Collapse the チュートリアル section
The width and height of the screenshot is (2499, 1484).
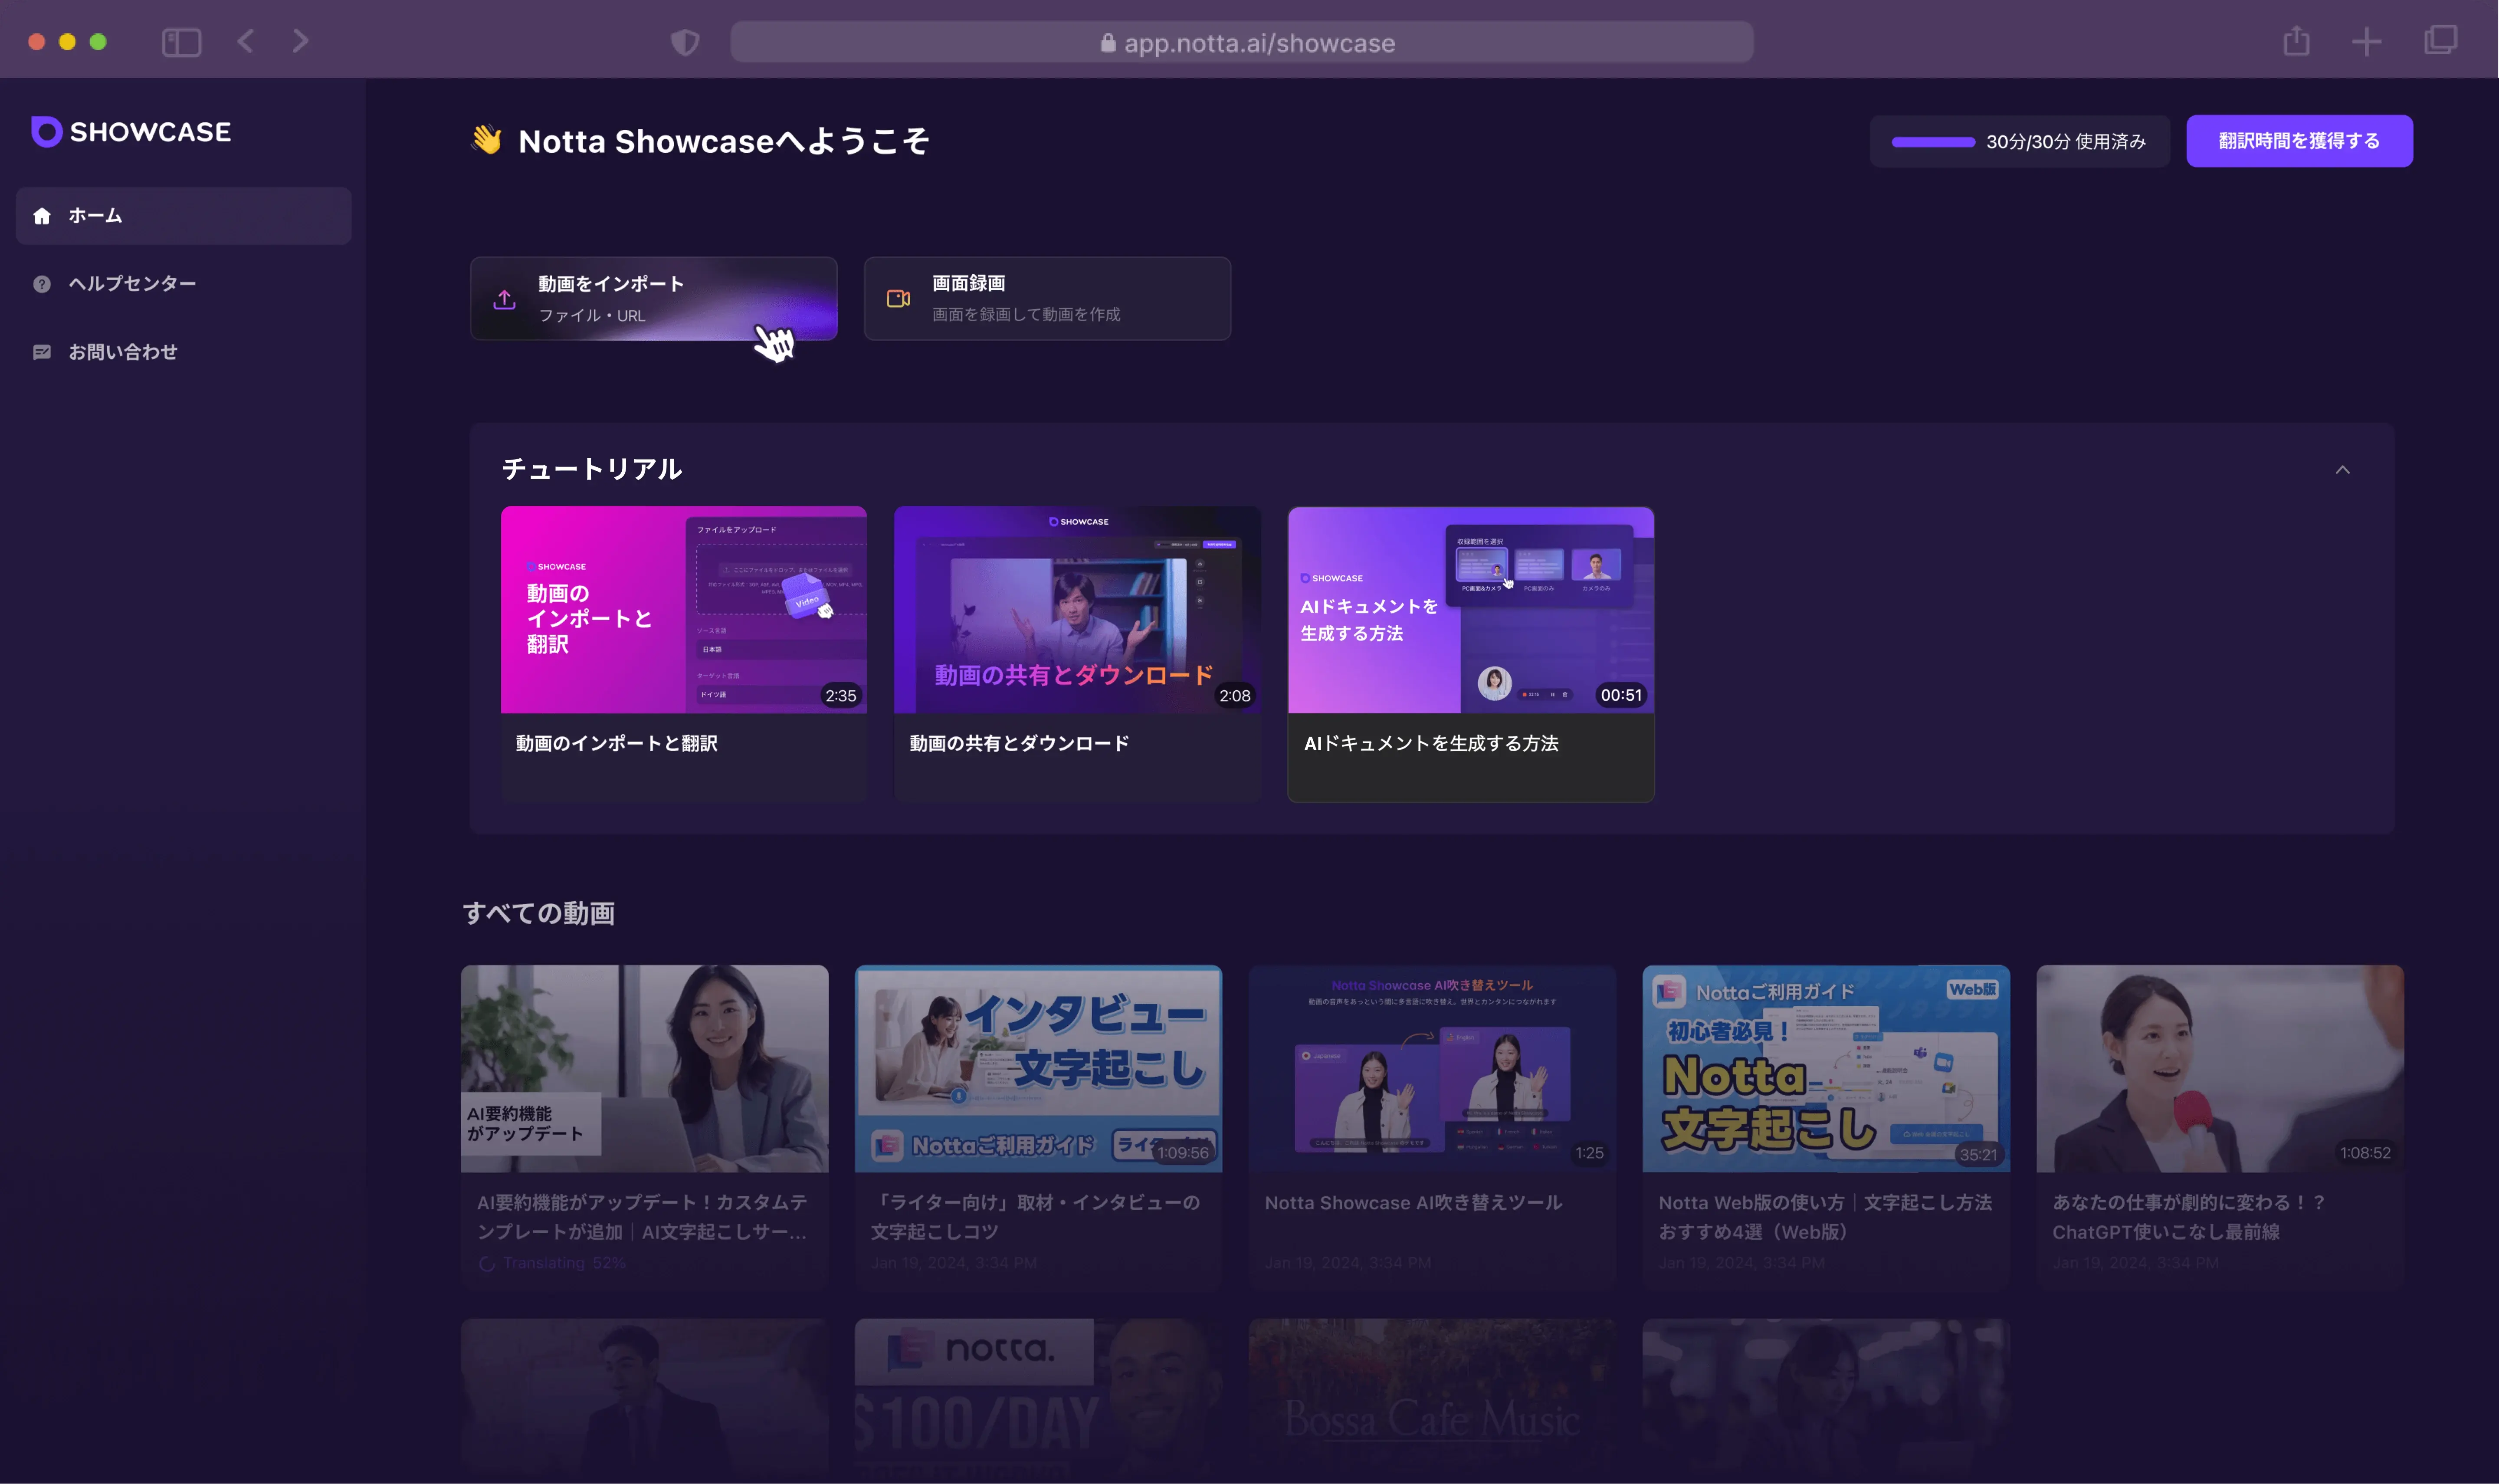pos(2342,470)
